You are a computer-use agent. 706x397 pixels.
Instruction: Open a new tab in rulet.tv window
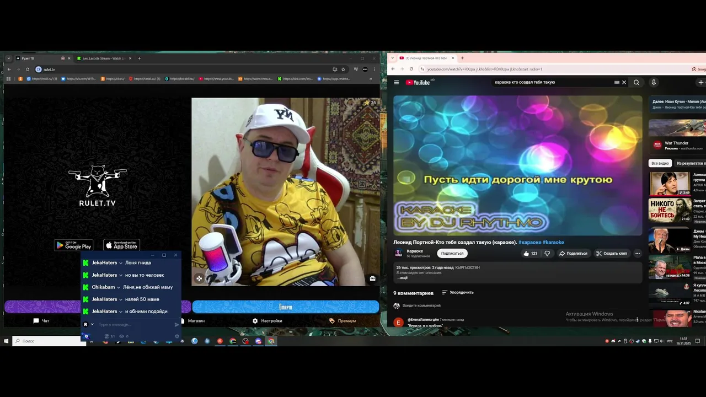point(140,58)
